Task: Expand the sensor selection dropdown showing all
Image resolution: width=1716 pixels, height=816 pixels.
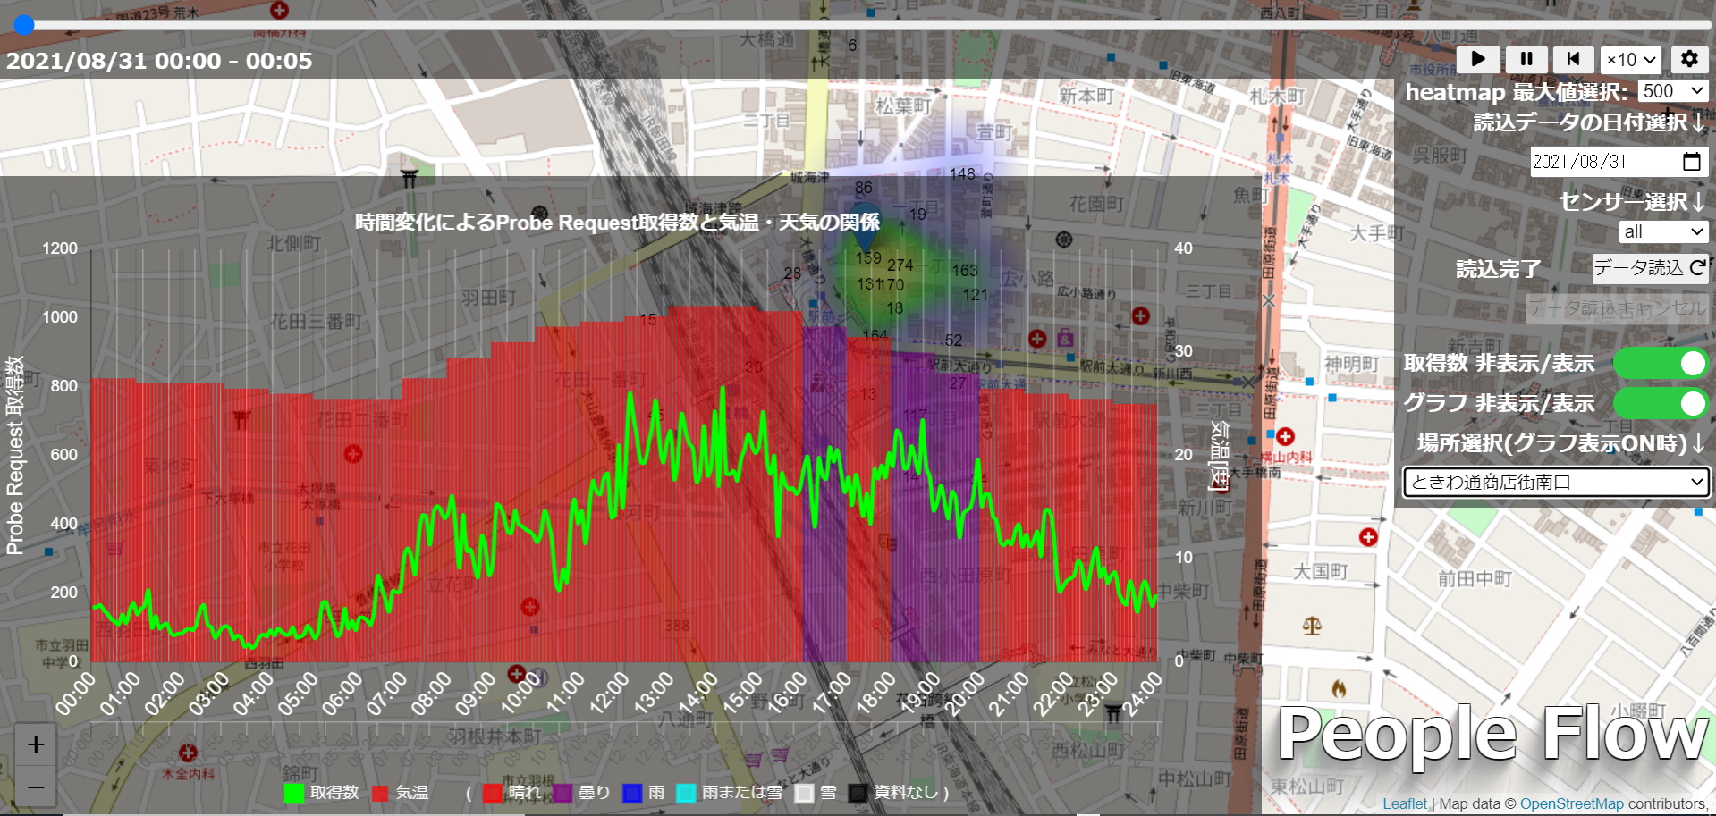Action: click(1662, 232)
